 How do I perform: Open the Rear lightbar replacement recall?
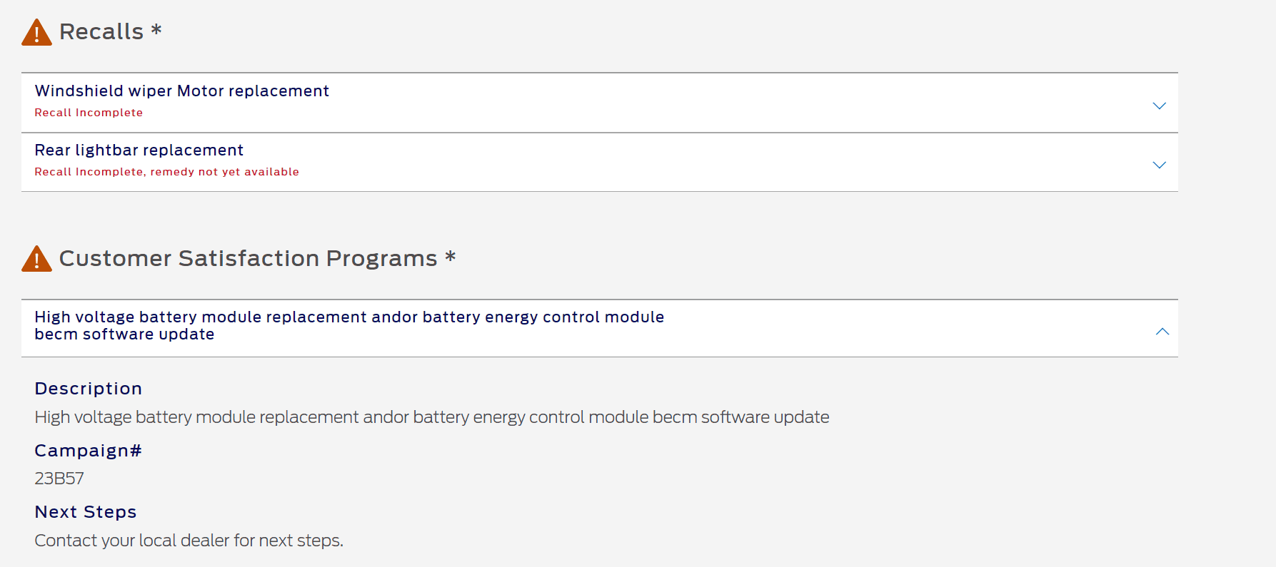coord(139,150)
